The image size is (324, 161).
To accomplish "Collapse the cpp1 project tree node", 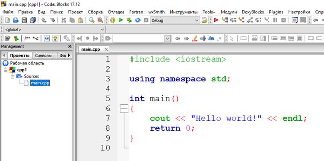I will tap(6, 70).
